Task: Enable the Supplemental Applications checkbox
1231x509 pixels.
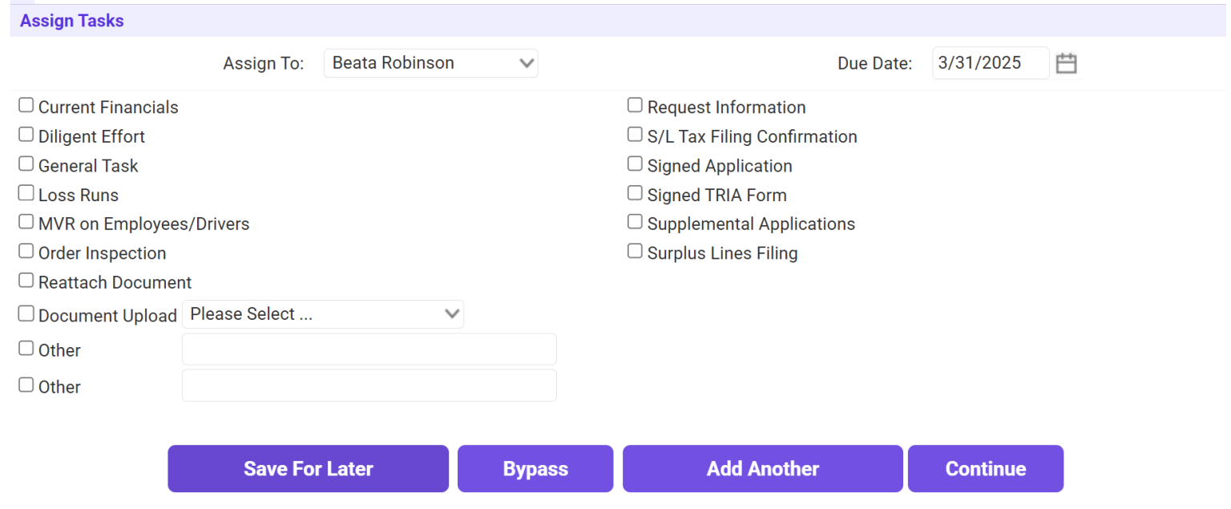Action: coord(635,221)
